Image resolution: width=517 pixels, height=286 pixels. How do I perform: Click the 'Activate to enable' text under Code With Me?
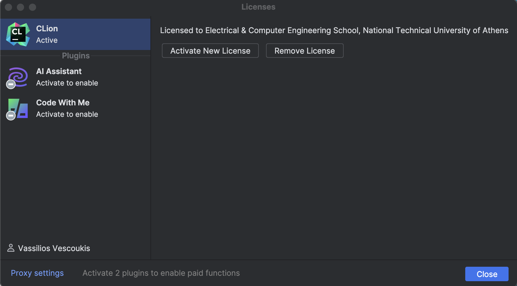click(67, 114)
